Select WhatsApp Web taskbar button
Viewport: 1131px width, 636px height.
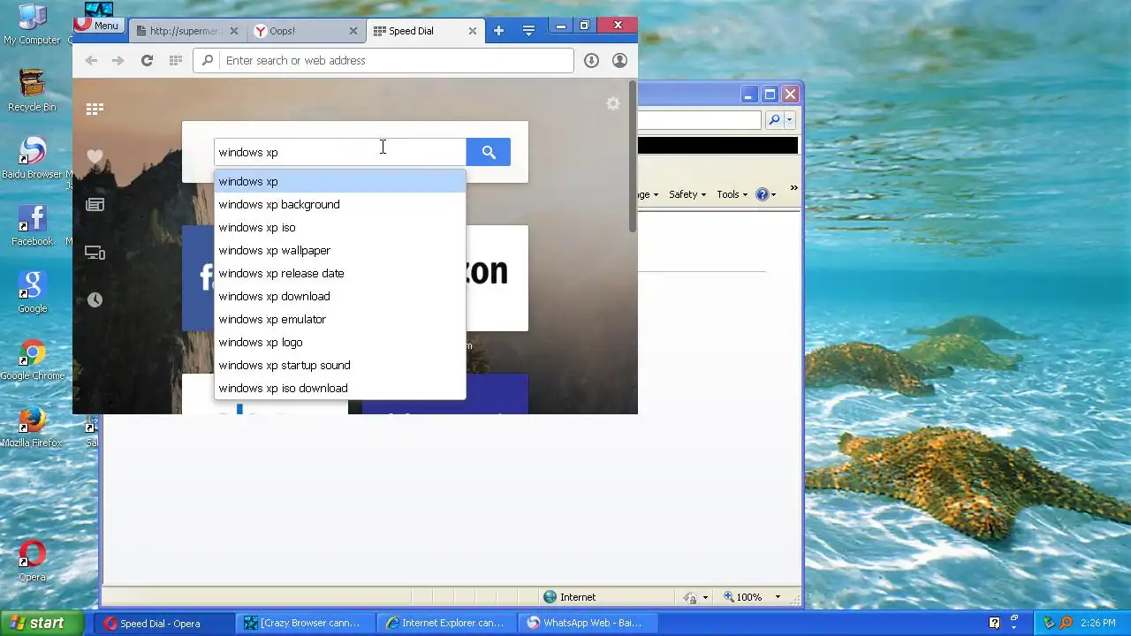pyautogui.click(x=587, y=623)
